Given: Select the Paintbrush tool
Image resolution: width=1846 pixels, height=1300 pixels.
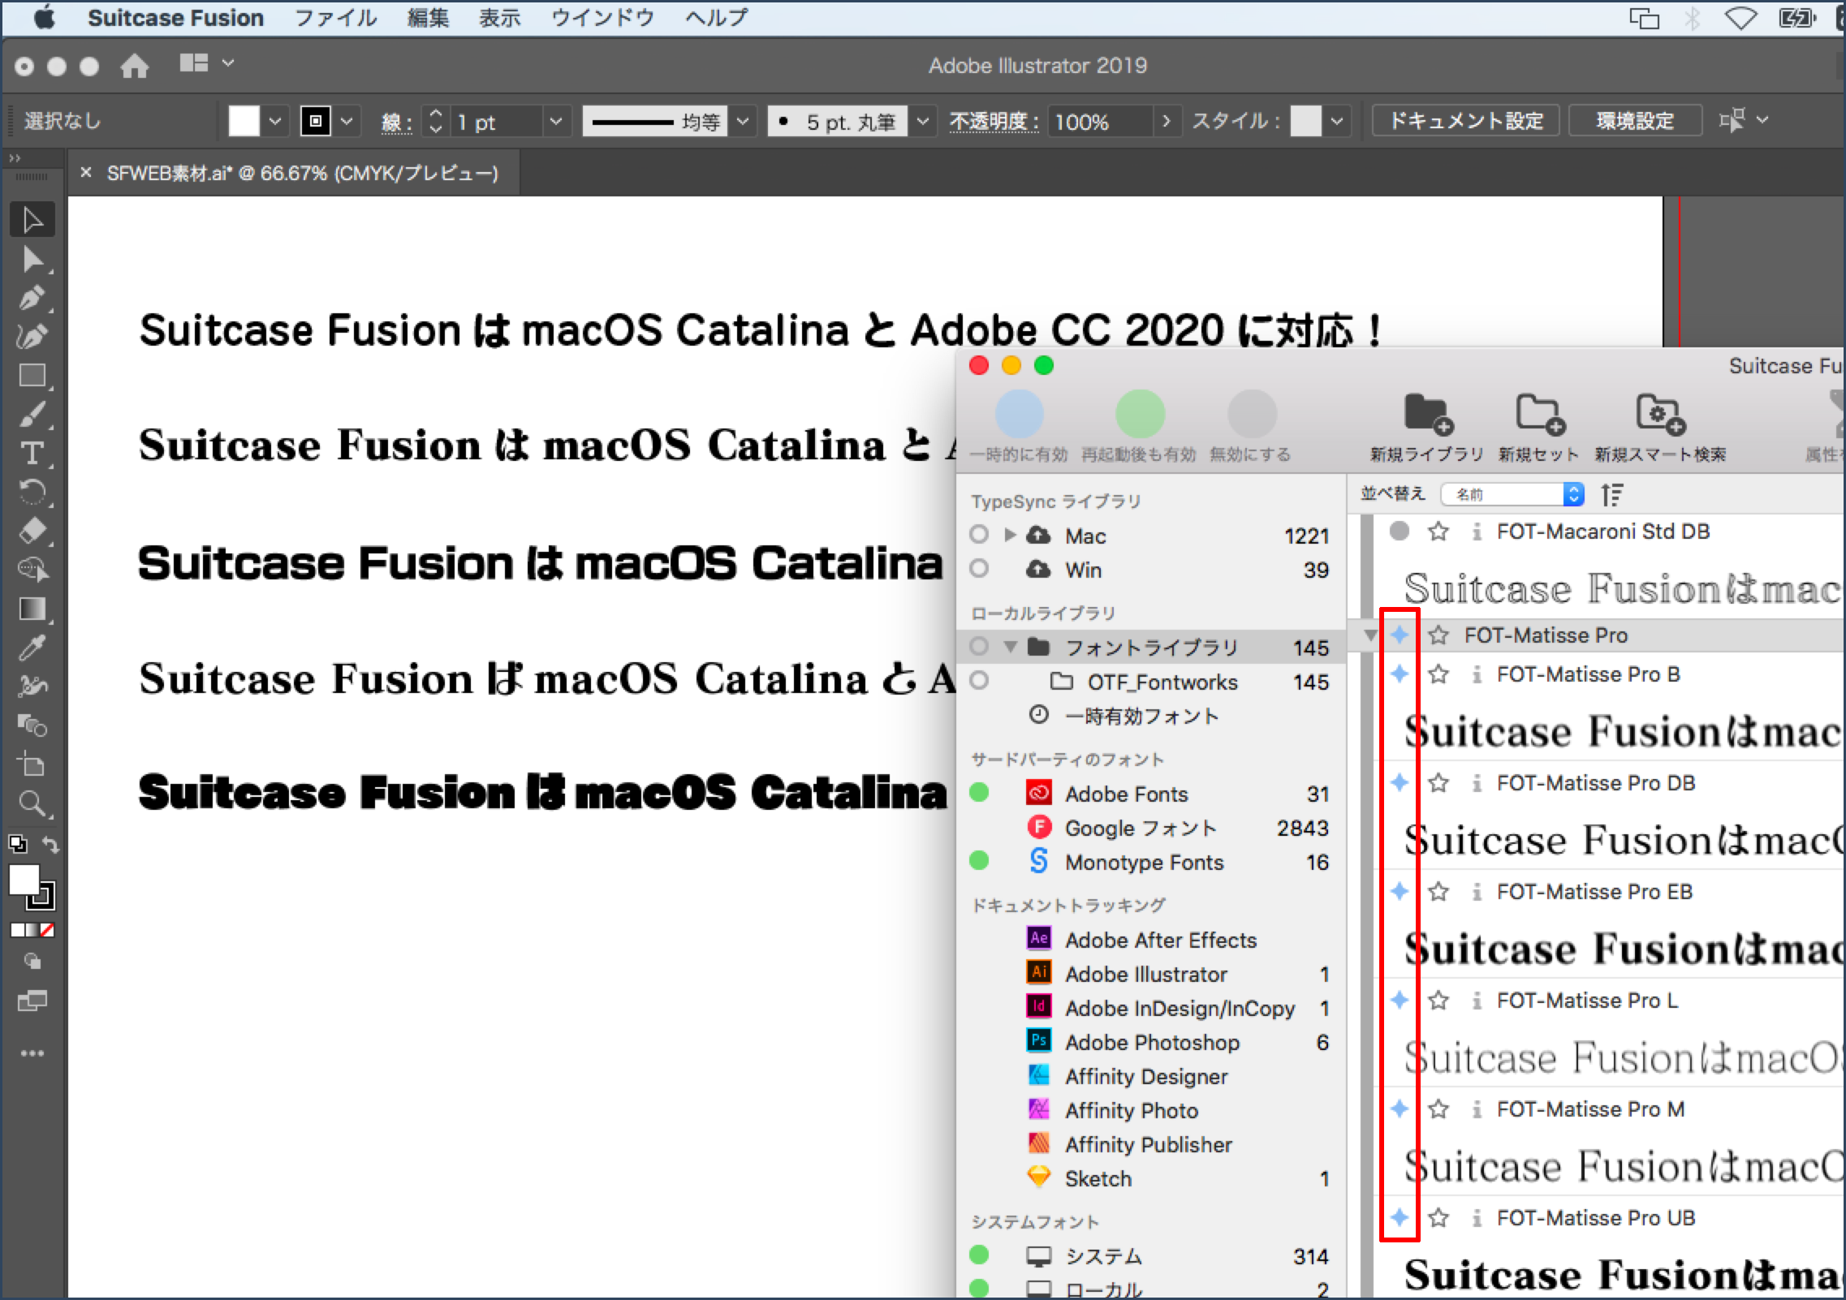Looking at the screenshot, I should point(32,415).
